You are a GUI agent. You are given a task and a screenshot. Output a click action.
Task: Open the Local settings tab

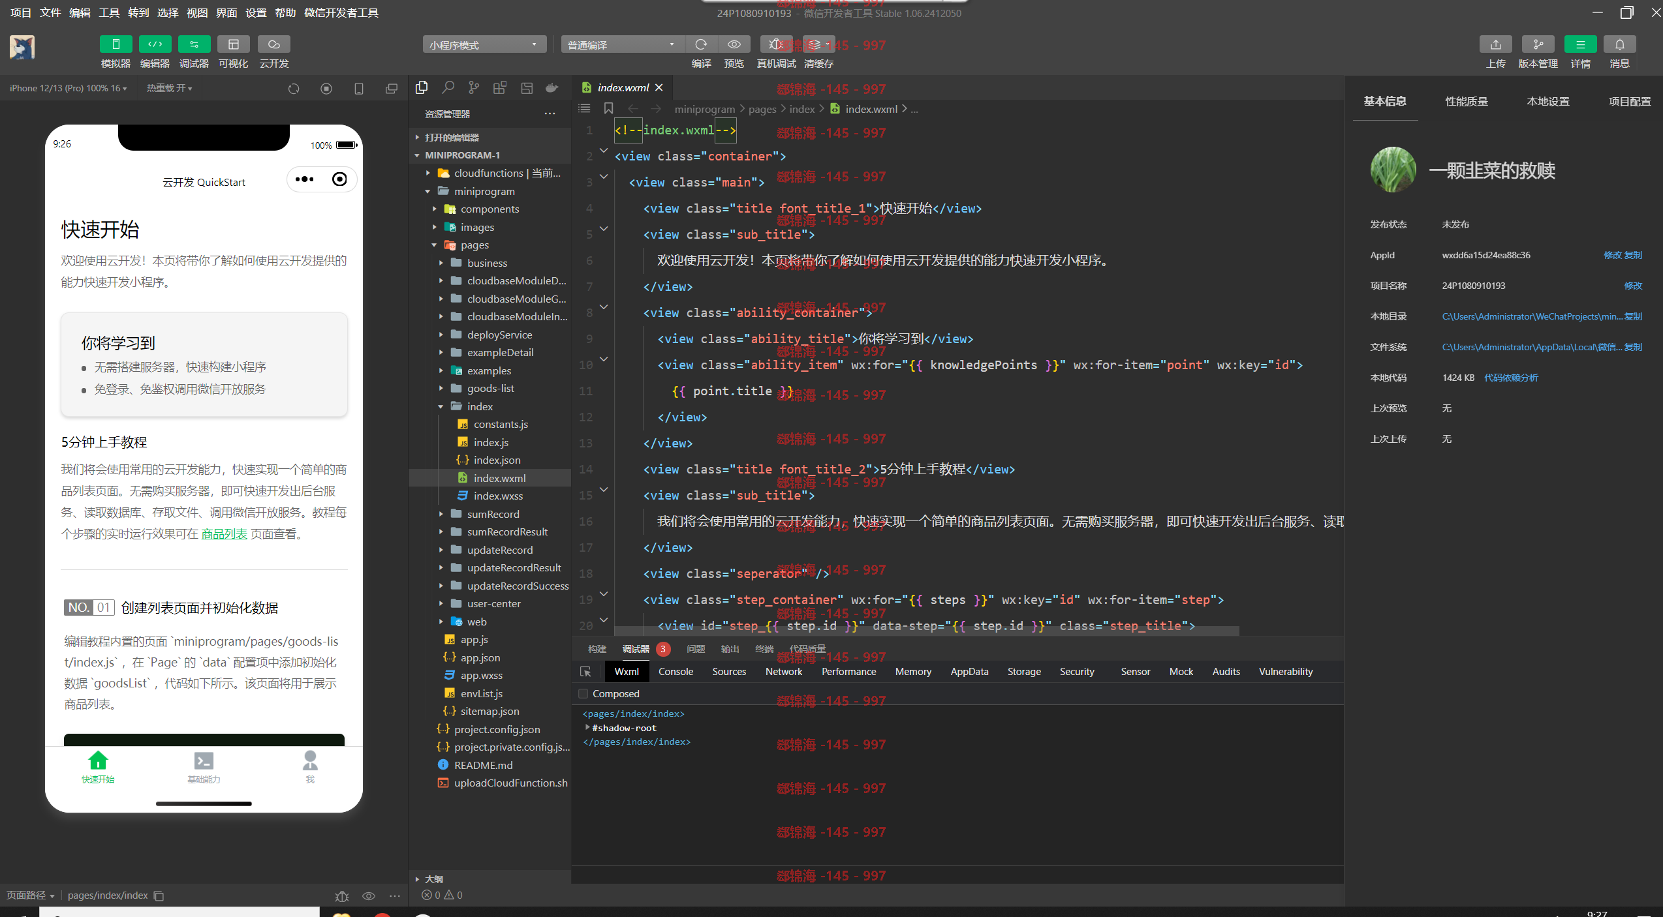pyautogui.click(x=1548, y=101)
